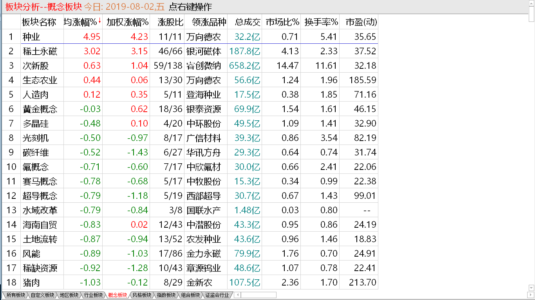Sort by 均涨幅% column header

pyautogui.click(x=80, y=22)
